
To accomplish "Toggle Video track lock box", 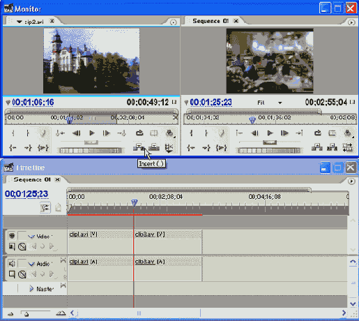I will pyautogui.click(x=22, y=235).
